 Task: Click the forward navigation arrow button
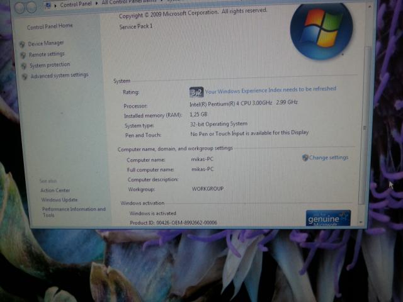tap(31, 8)
